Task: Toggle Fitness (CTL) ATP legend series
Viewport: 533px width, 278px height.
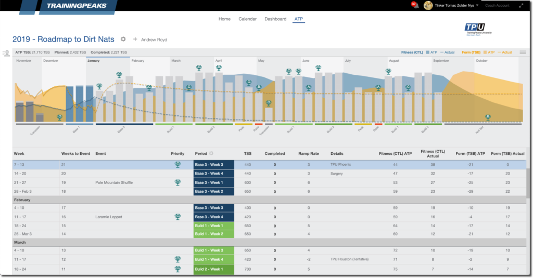Action: [432, 52]
